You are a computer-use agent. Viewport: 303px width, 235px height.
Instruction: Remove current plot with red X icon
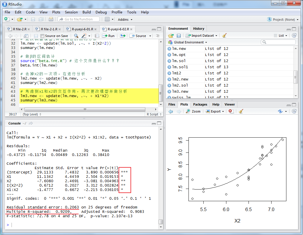click(x=231, y=111)
